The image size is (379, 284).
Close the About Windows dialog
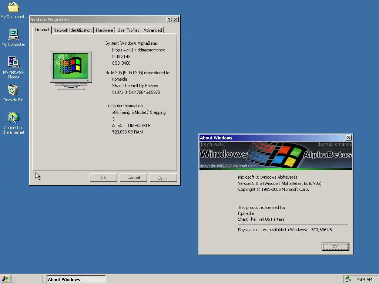click(348, 138)
